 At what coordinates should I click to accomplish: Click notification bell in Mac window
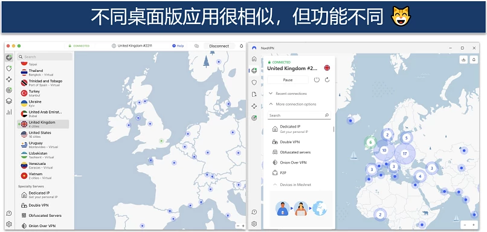pos(241,46)
